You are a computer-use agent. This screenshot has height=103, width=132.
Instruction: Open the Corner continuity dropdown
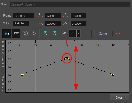click(x=104, y=33)
